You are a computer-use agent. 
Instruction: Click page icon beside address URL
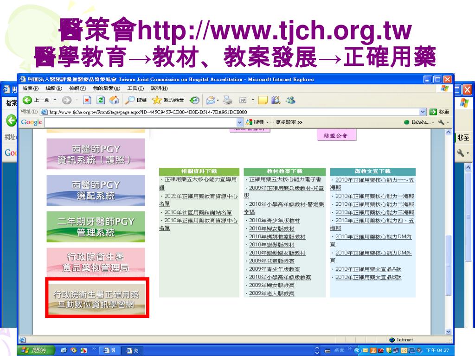point(44,112)
